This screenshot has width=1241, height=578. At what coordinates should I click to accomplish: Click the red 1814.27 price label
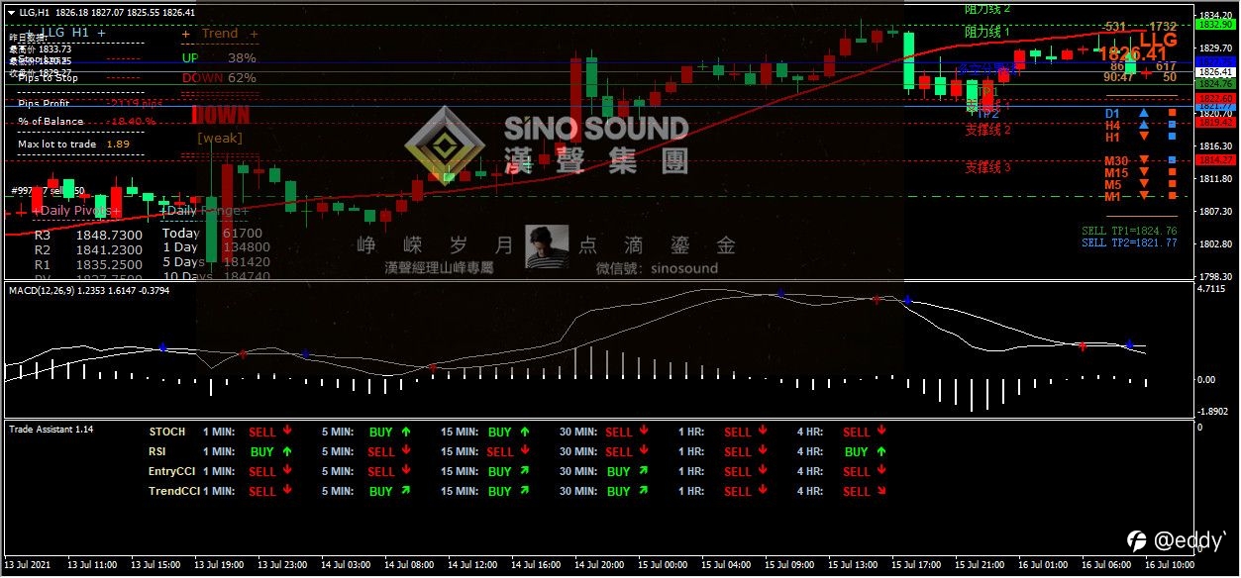(1213, 159)
